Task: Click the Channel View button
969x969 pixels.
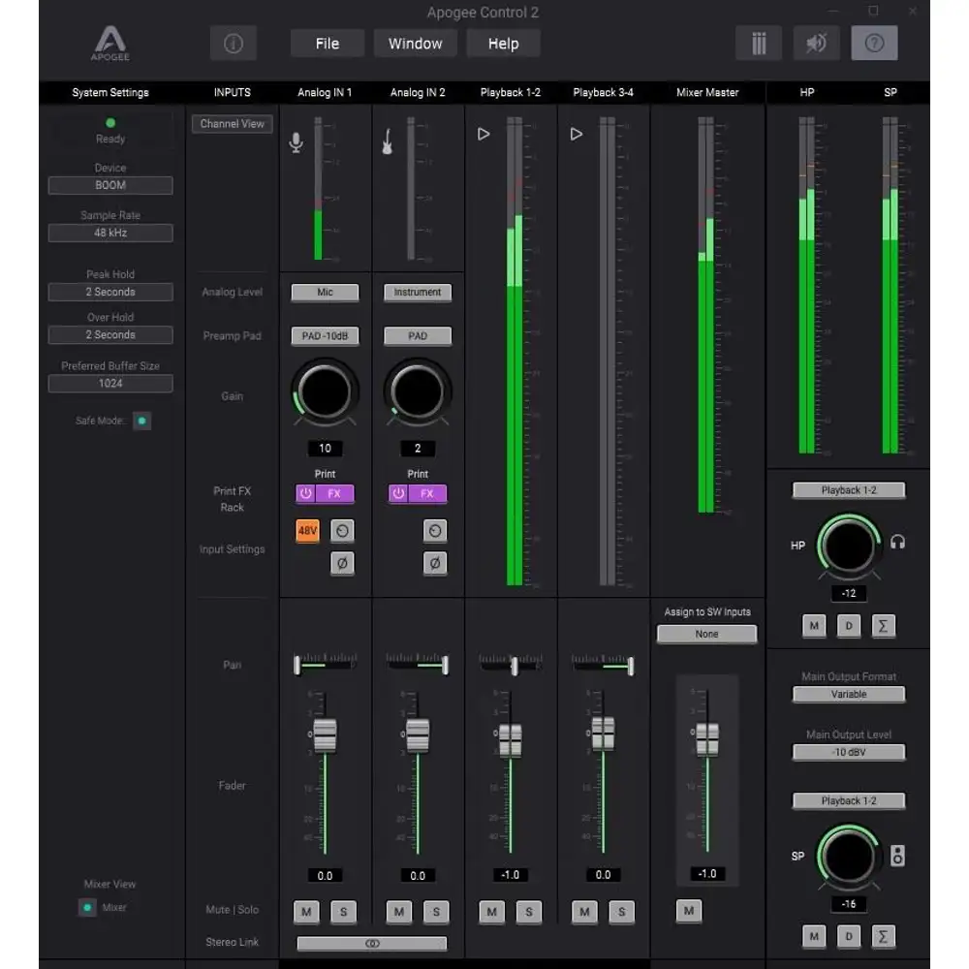Action: click(x=233, y=124)
